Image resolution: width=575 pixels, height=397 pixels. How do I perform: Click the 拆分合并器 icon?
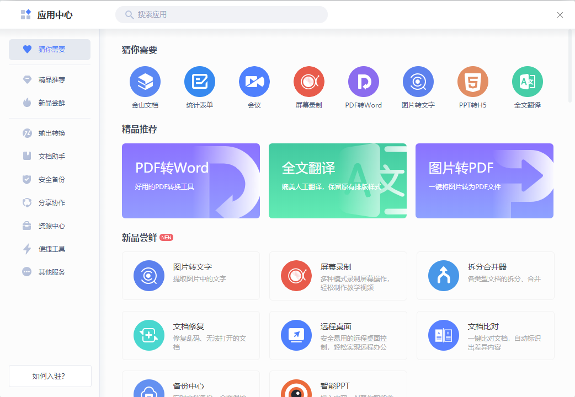click(444, 276)
